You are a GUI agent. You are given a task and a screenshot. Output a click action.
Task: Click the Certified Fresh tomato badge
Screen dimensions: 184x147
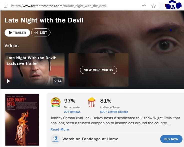tap(56, 102)
